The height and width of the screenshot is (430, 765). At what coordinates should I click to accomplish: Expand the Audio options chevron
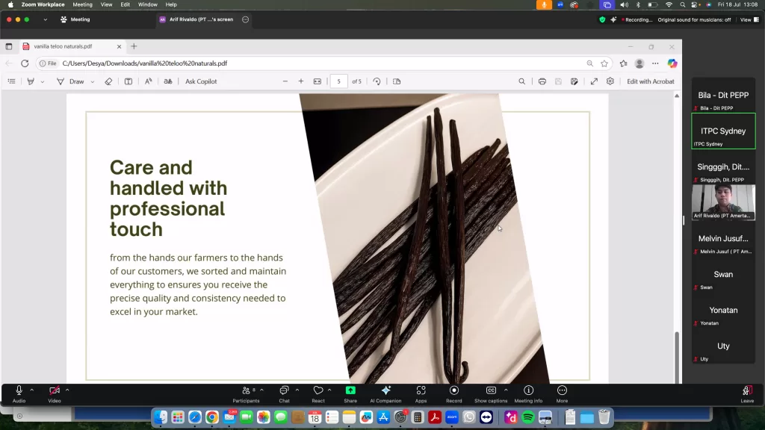tap(31, 390)
